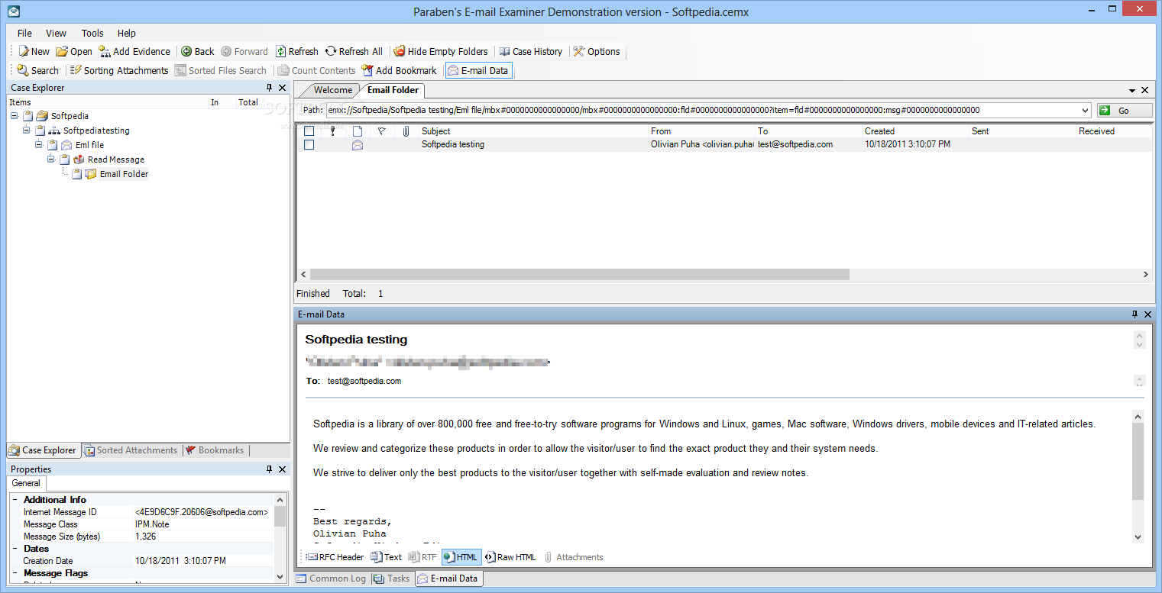Check the select-all checkbox in header

[309, 131]
